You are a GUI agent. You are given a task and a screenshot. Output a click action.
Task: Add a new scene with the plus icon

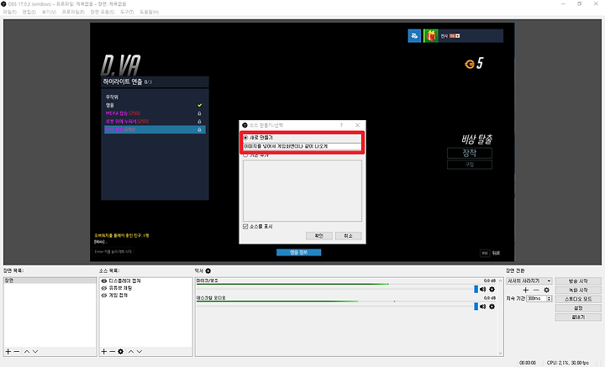[x=8, y=351]
